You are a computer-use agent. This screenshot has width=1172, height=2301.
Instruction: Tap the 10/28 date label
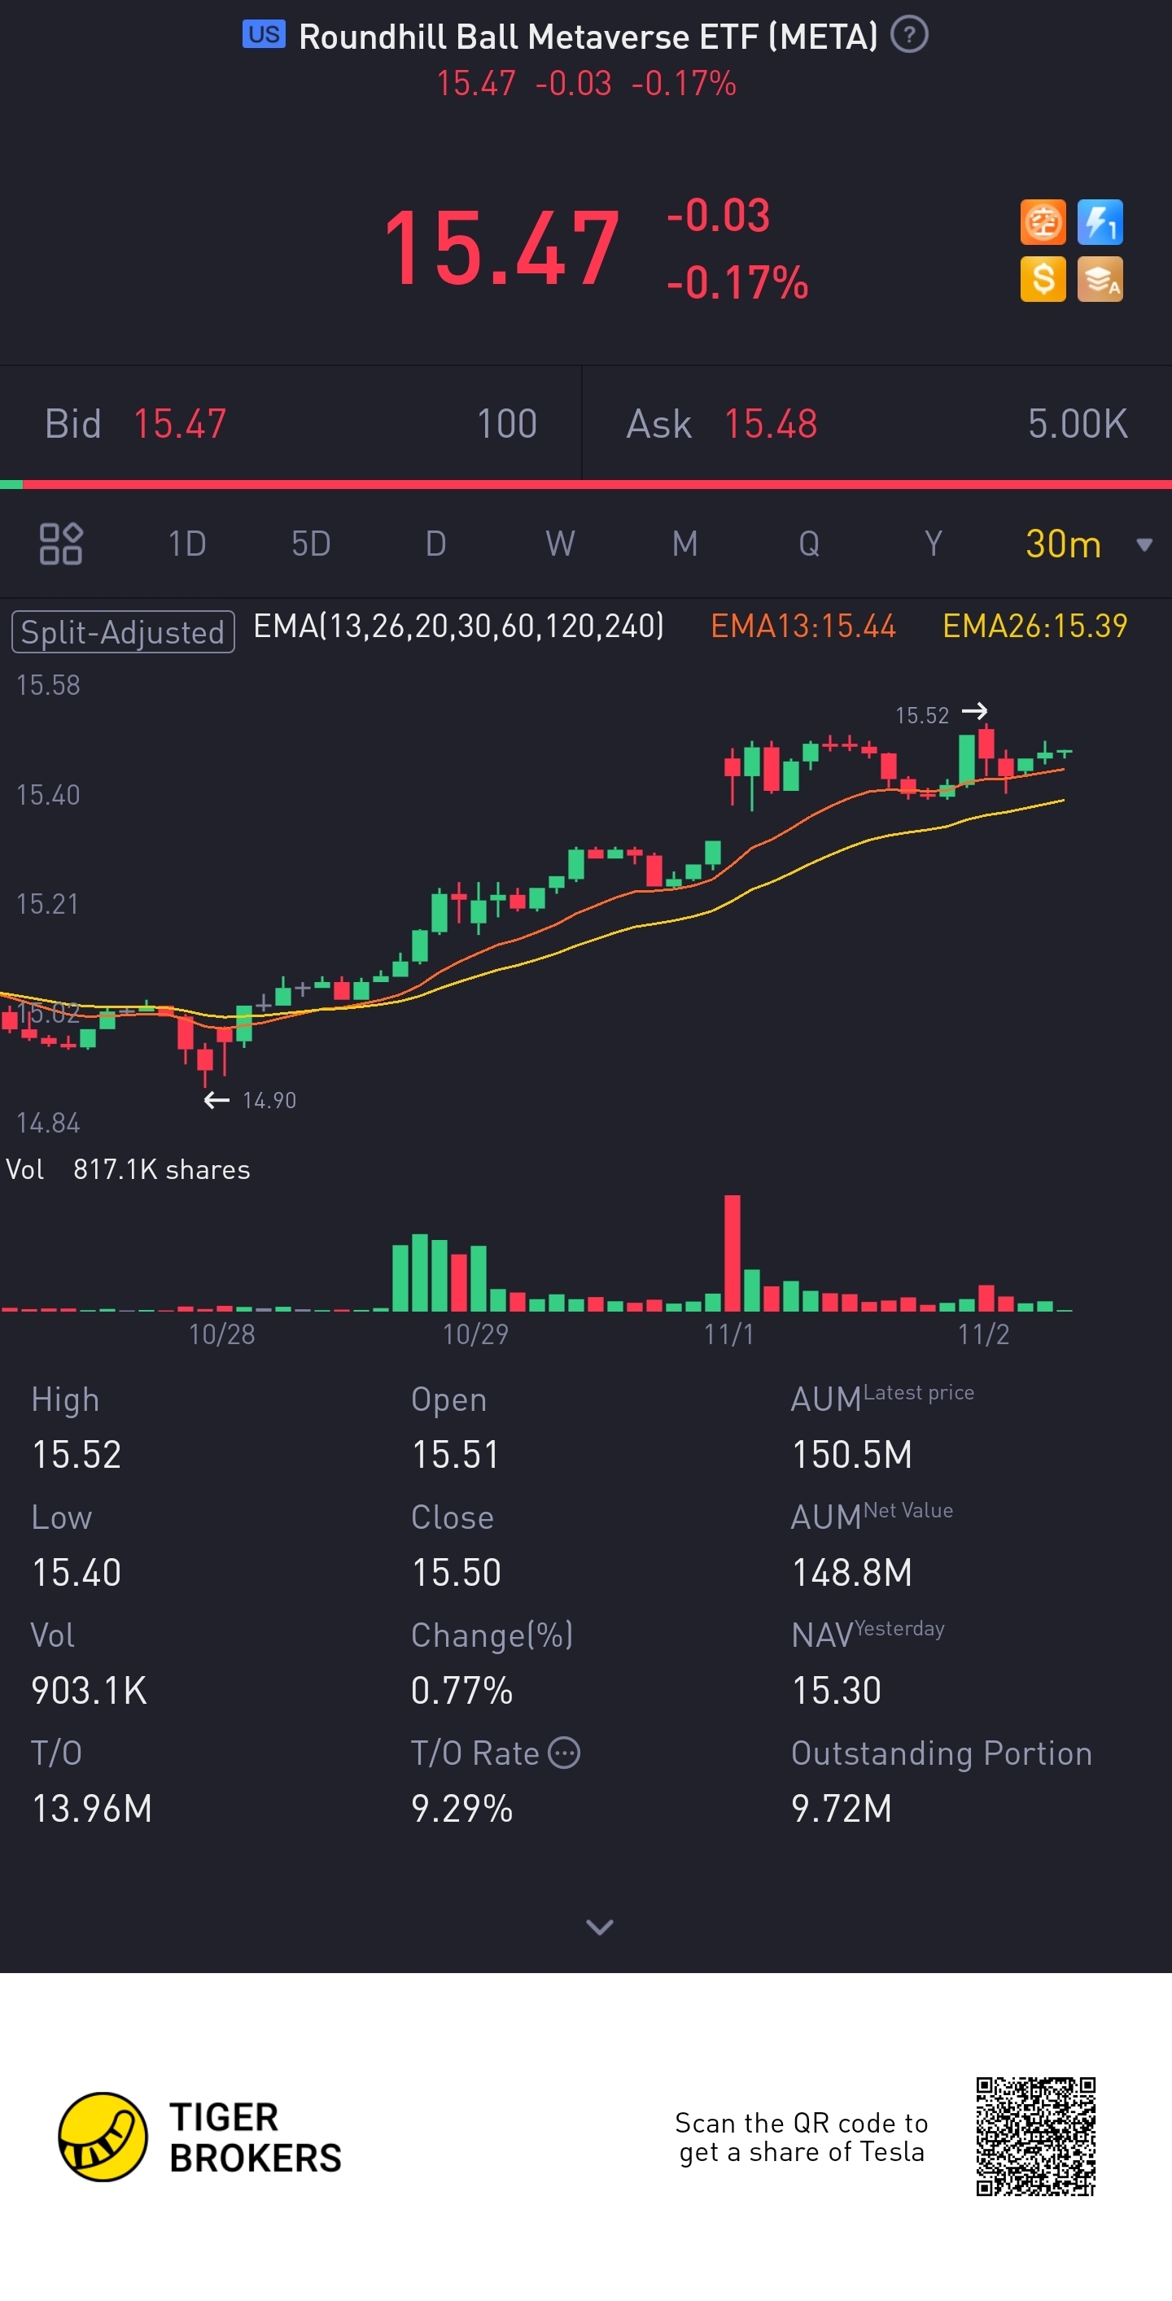221,1334
